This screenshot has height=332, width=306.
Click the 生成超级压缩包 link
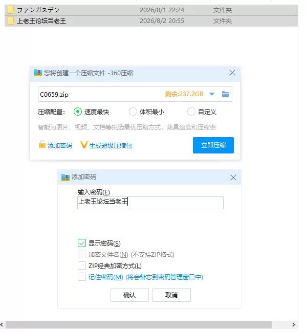pyautogui.click(x=111, y=145)
